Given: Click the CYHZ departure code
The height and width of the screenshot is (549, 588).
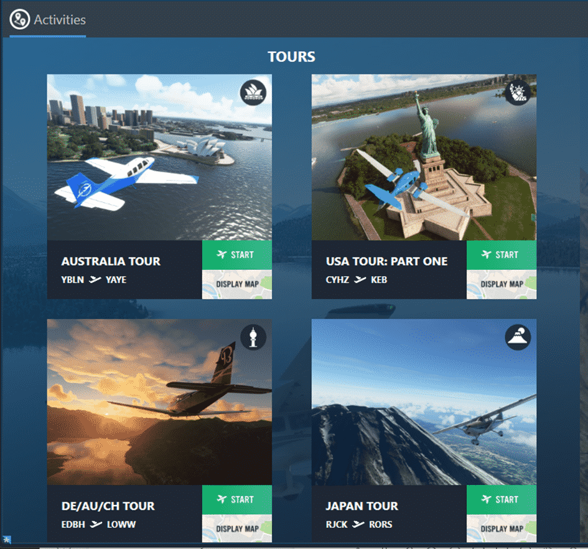Looking at the screenshot, I should coord(337,280).
